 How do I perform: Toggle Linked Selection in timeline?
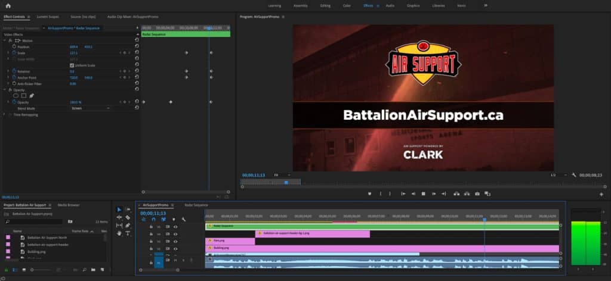click(x=163, y=220)
